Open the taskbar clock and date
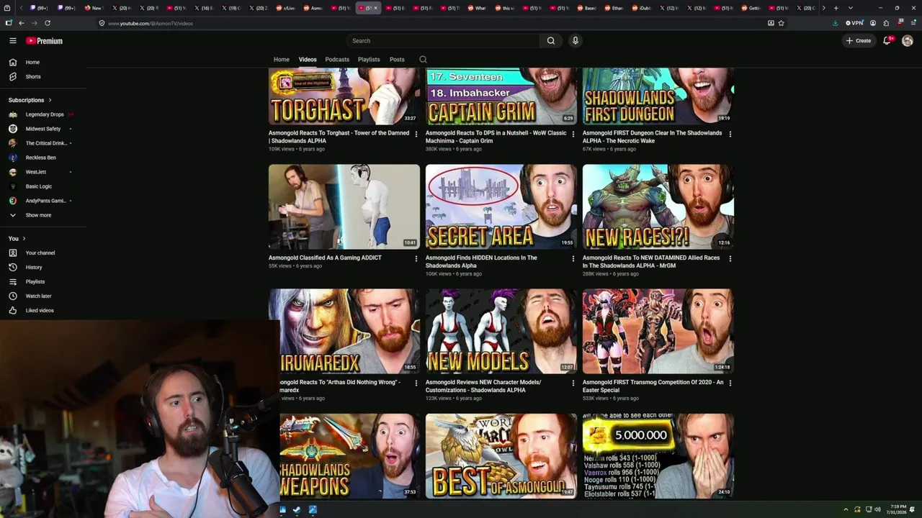Image resolution: width=922 pixels, height=518 pixels. coord(898,510)
